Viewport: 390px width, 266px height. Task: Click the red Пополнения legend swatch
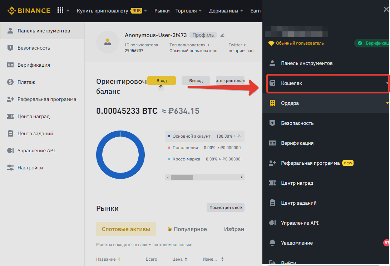tap(169, 148)
